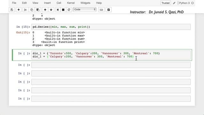Screen dimensions: 204x115
Task: Restart the kernel with the circular arrow icon
Action: point(69,10)
